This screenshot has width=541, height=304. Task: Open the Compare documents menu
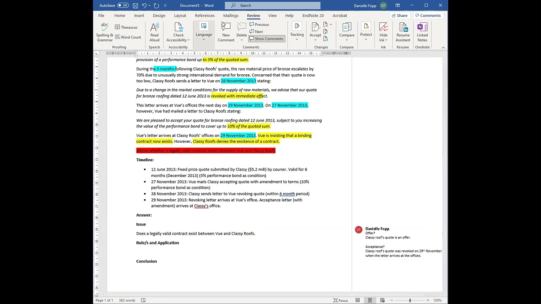coord(347,32)
